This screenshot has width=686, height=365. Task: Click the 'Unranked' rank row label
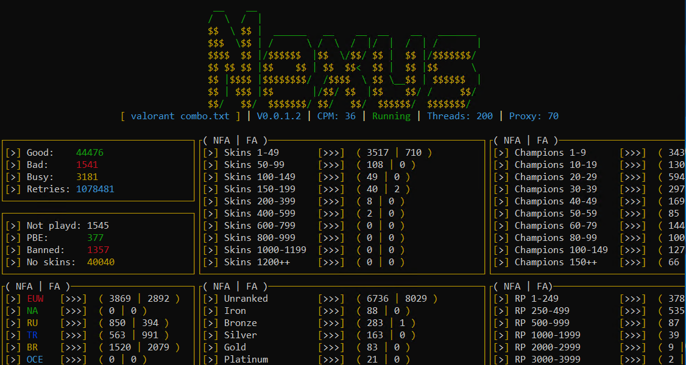246,299
